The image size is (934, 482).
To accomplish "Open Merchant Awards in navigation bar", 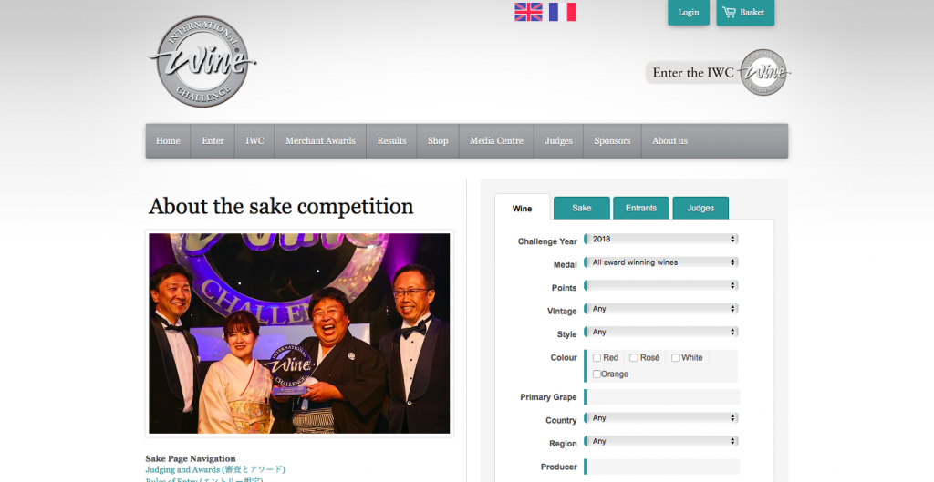I will click(320, 141).
